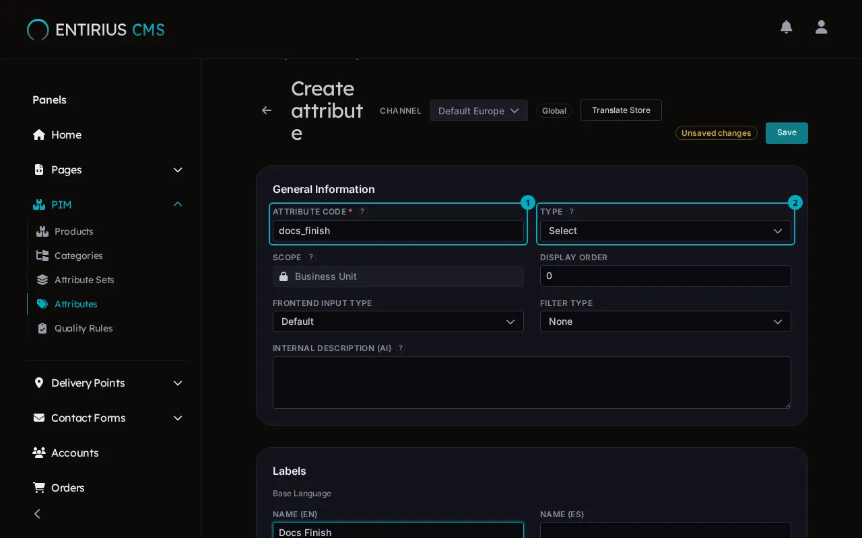Click the Scope Business Unit field
The height and width of the screenshot is (538, 862).
pos(398,276)
